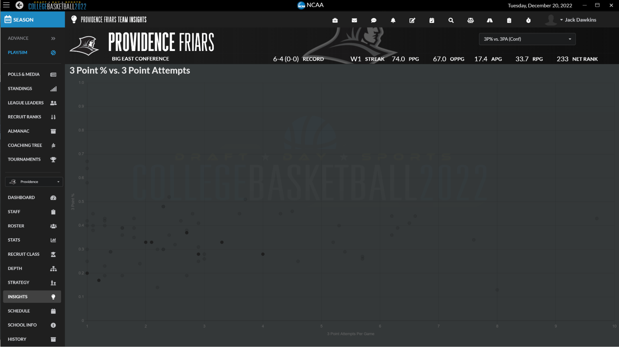Open team Schedule
619x347 pixels.
pyautogui.click(x=32, y=311)
